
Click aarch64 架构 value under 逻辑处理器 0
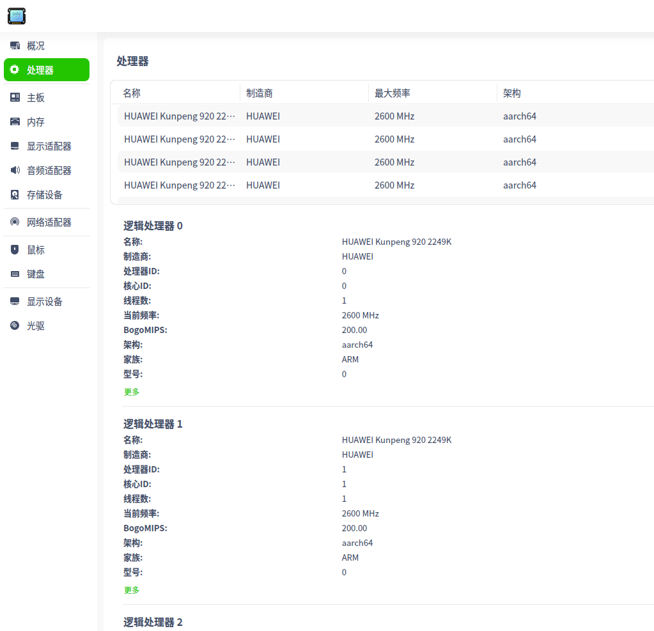(x=357, y=345)
